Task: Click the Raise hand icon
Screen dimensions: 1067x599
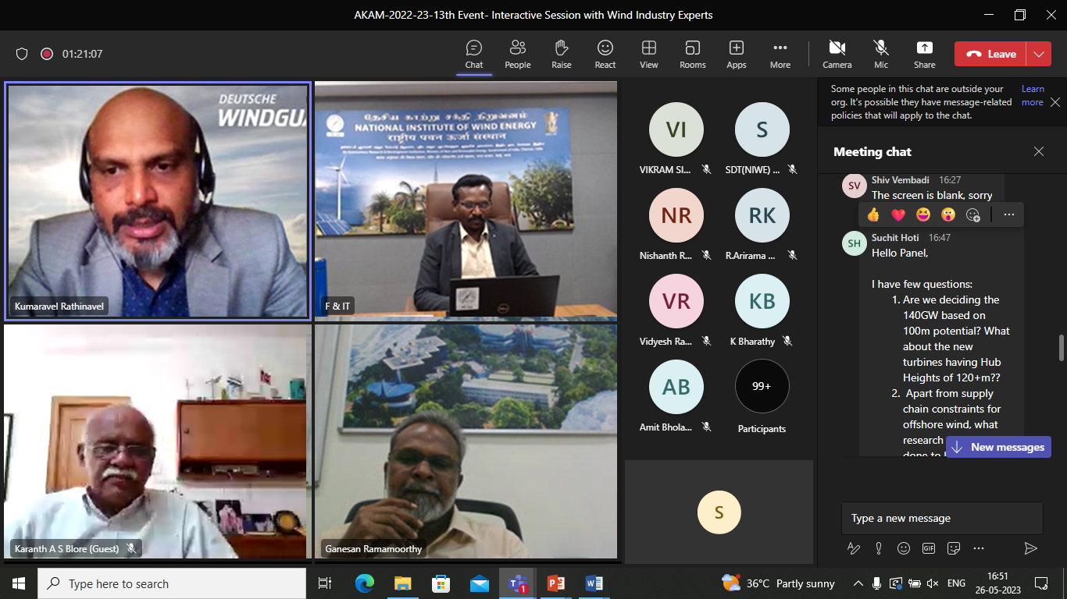Action: [x=561, y=54]
